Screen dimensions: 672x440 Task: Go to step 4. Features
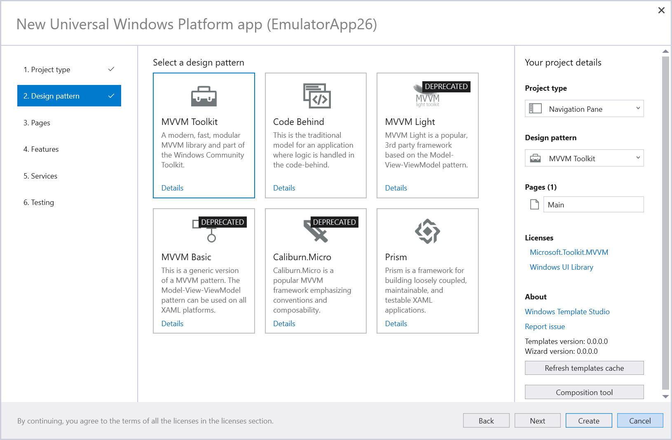pyautogui.click(x=69, y=149)
